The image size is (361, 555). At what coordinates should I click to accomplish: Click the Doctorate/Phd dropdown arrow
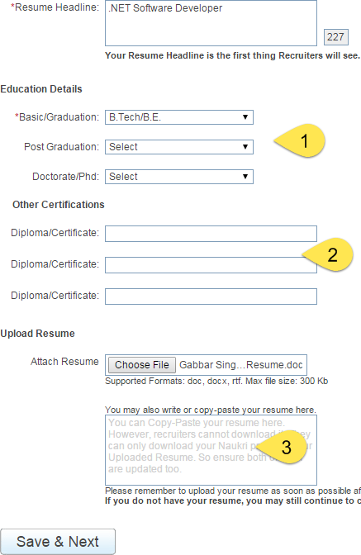(245, 177)
